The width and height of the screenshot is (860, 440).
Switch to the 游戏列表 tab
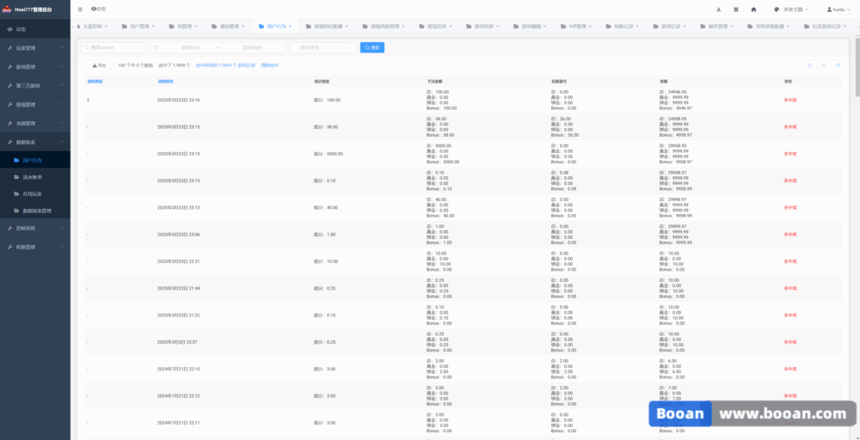(x=482, y=27)
